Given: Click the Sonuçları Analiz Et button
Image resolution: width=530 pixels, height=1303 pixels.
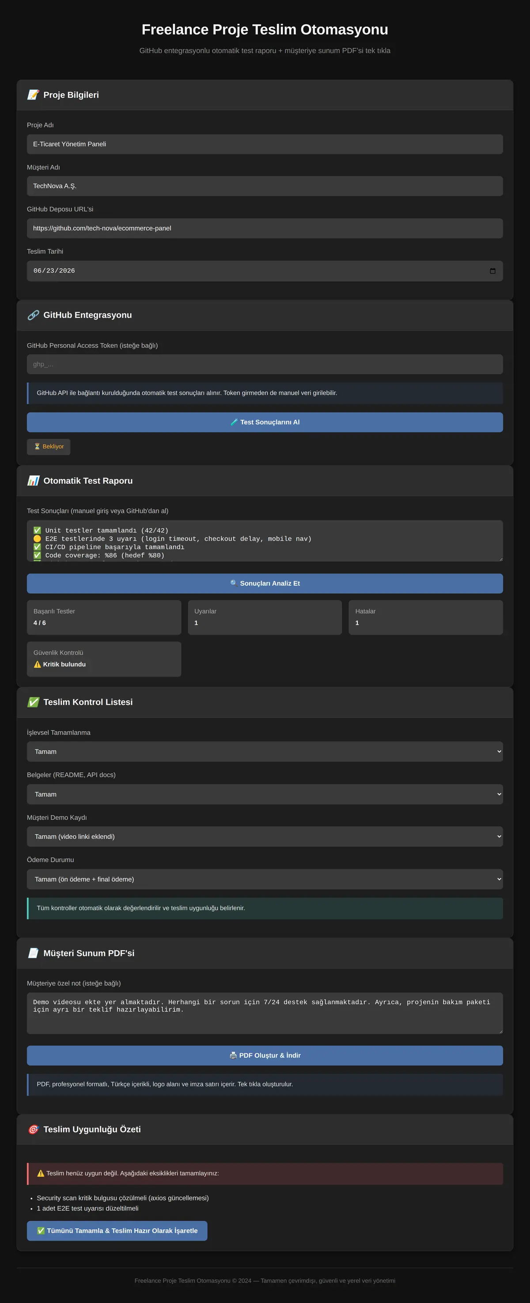Looking at the screenshot, I should (265, 583).
